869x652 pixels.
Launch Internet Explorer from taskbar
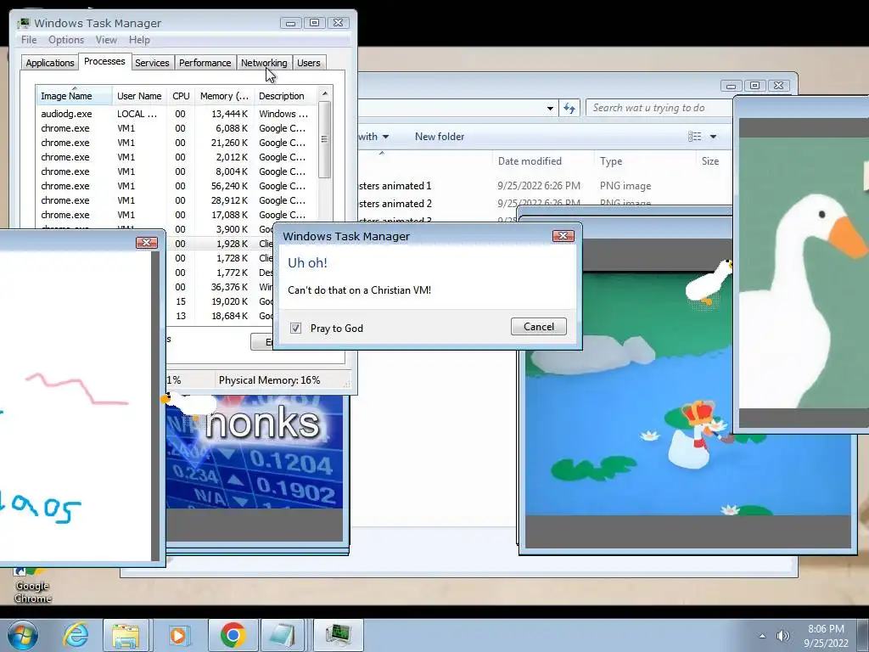point(76,635)
